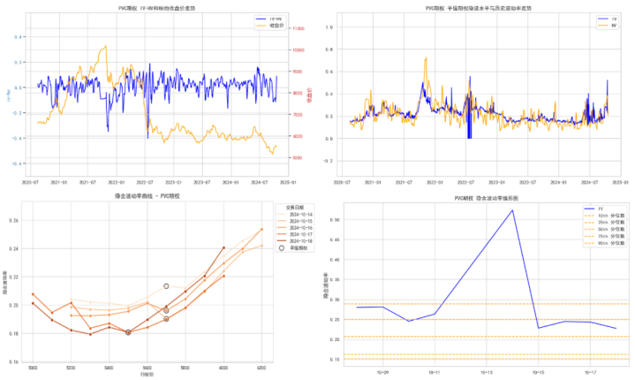This screenshot has height=380, width=635.
Task: Click y tick '0.15' on cone chart
Action: [x=335, y=360]
